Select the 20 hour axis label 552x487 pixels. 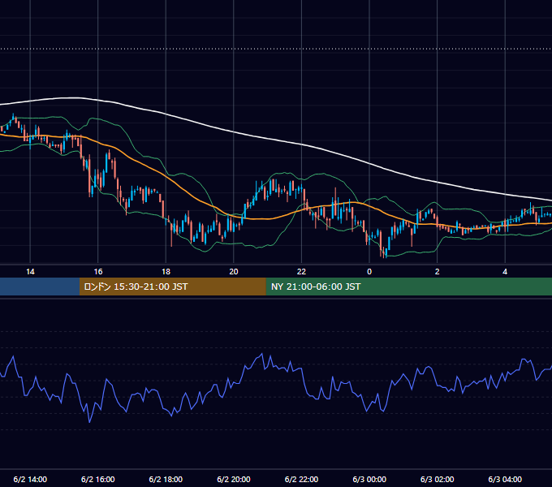tap(234, 272)
